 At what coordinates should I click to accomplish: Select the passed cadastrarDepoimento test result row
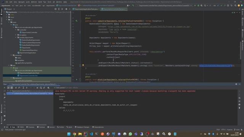(30, 94)
